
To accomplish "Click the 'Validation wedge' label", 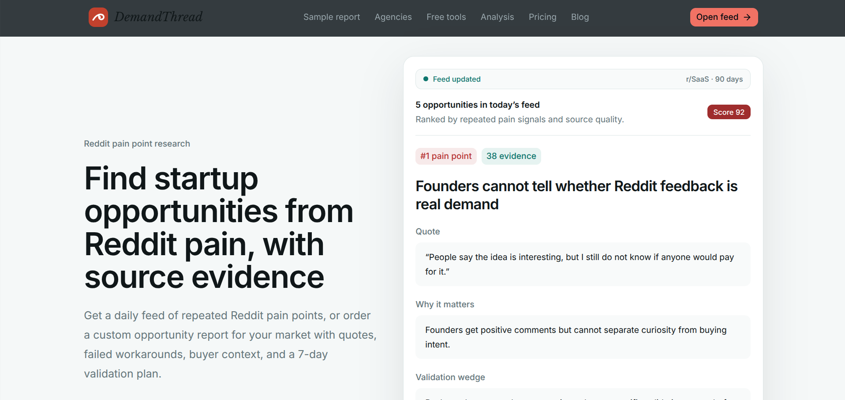I will pyautogui.click(x=450, y=377).
